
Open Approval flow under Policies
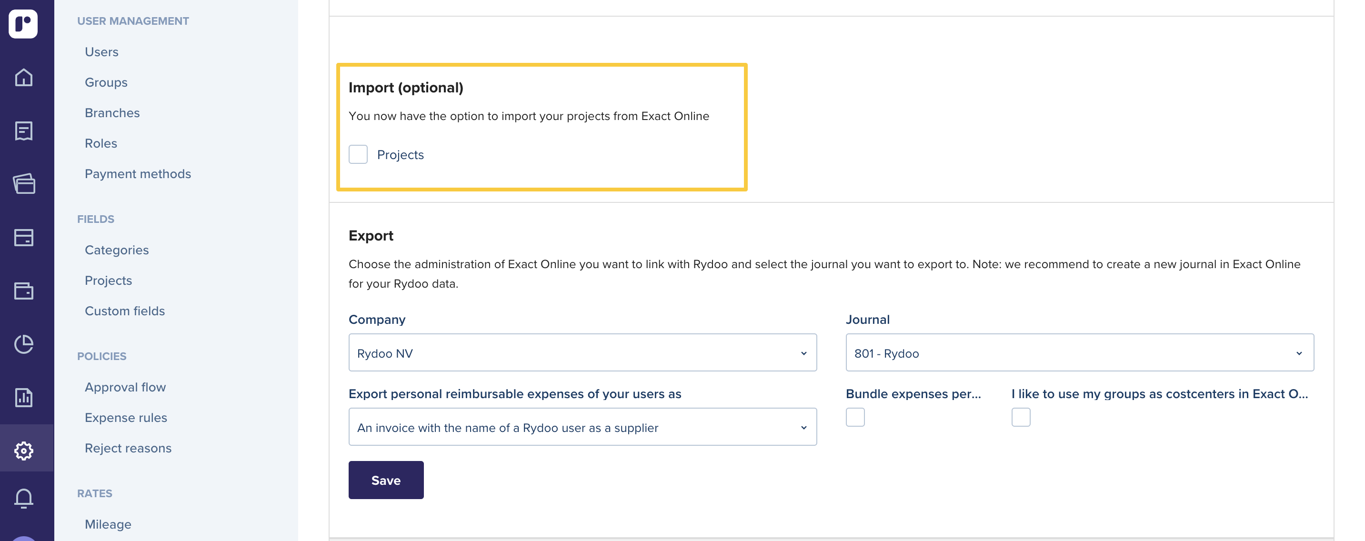(125, 387)
